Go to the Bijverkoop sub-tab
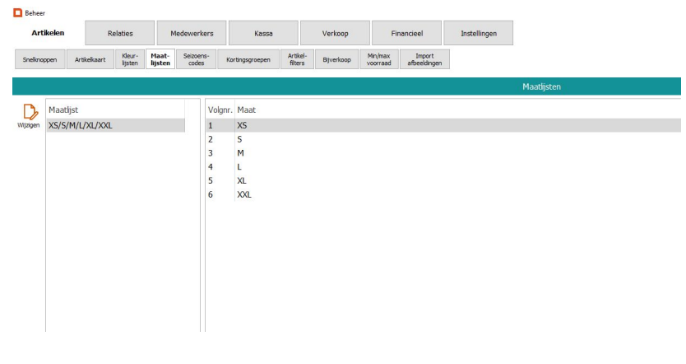 [x=337, y=59]
